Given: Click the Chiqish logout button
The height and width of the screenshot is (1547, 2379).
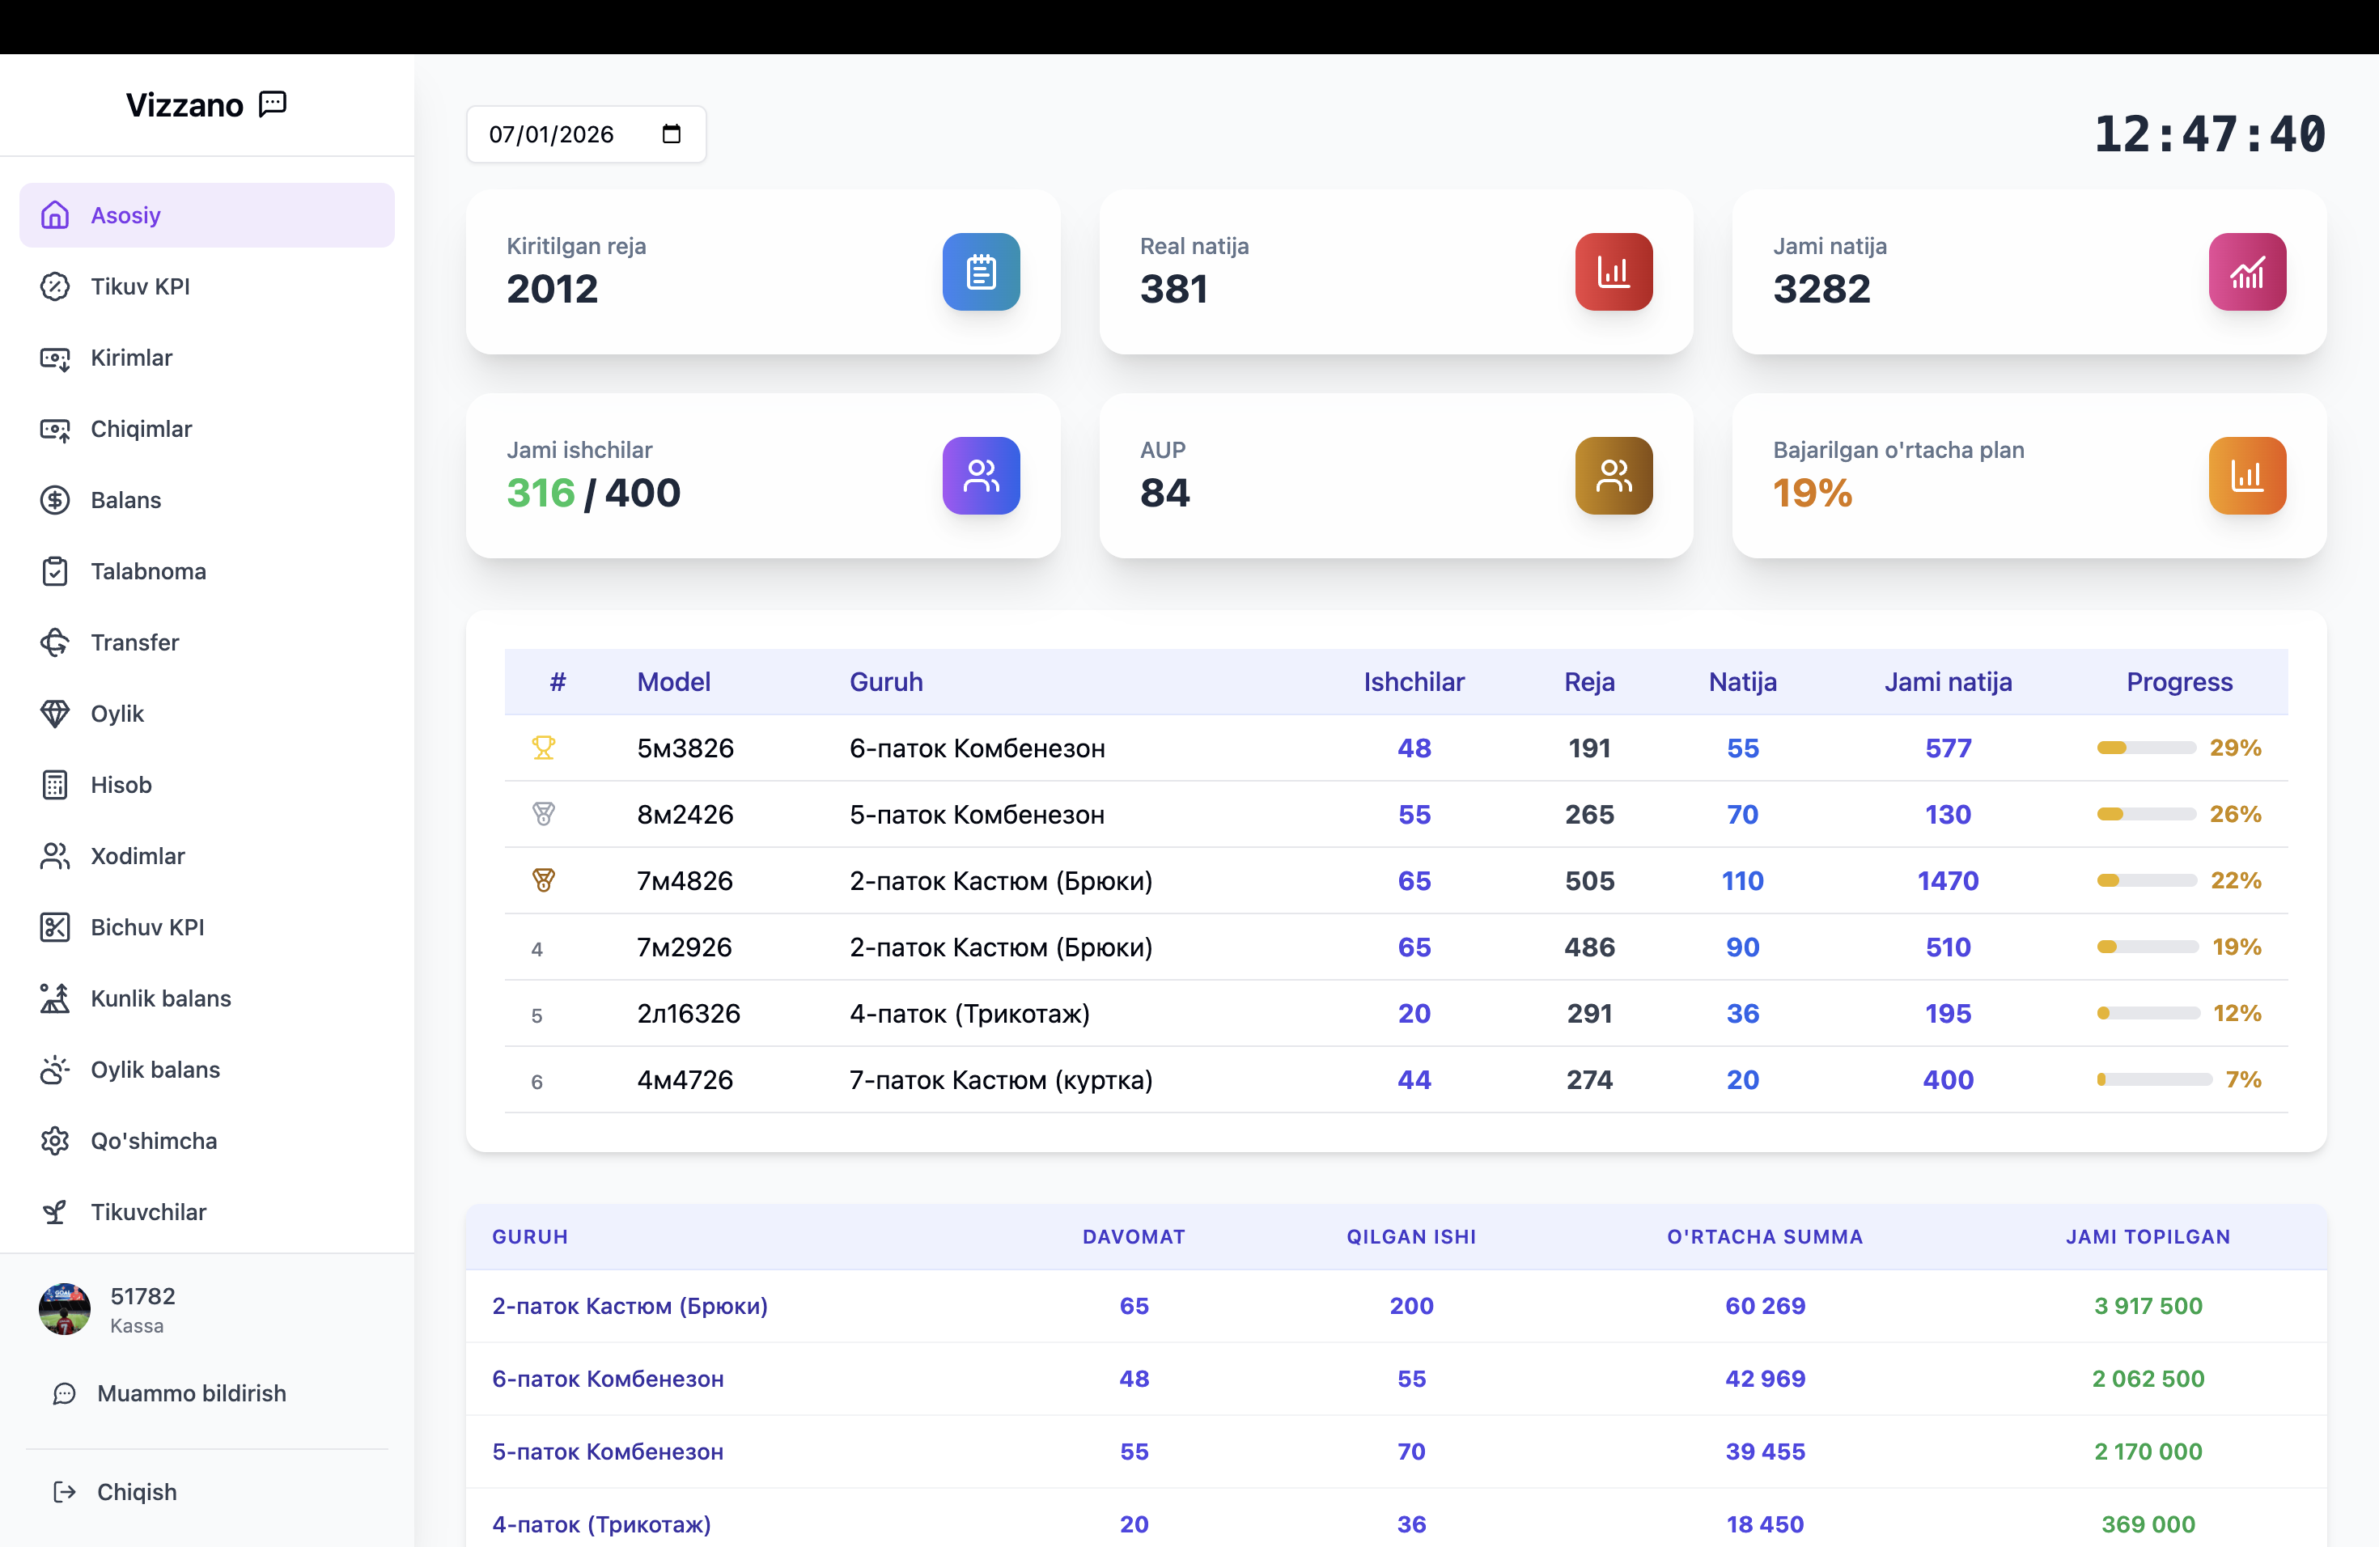Looking at the screenshot, I should click(x=136, y=1492).
